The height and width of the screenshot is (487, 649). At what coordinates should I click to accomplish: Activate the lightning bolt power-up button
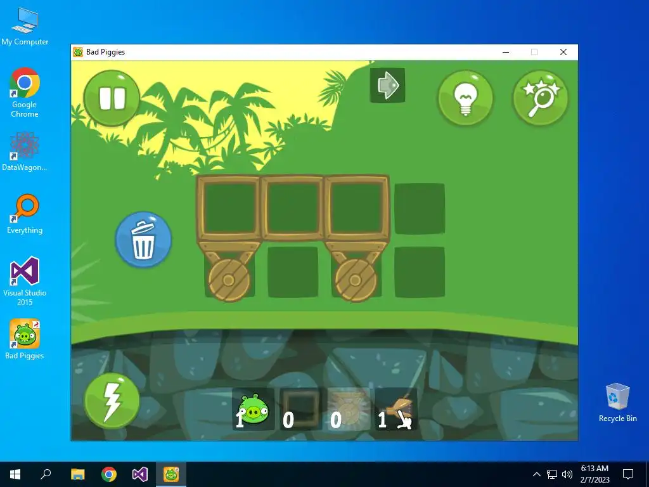tap(112, 401)
